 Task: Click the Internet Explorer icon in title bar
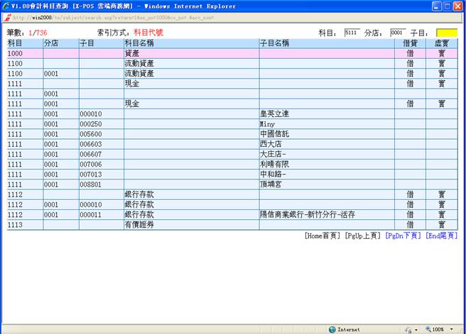click(x=6, y=6)
